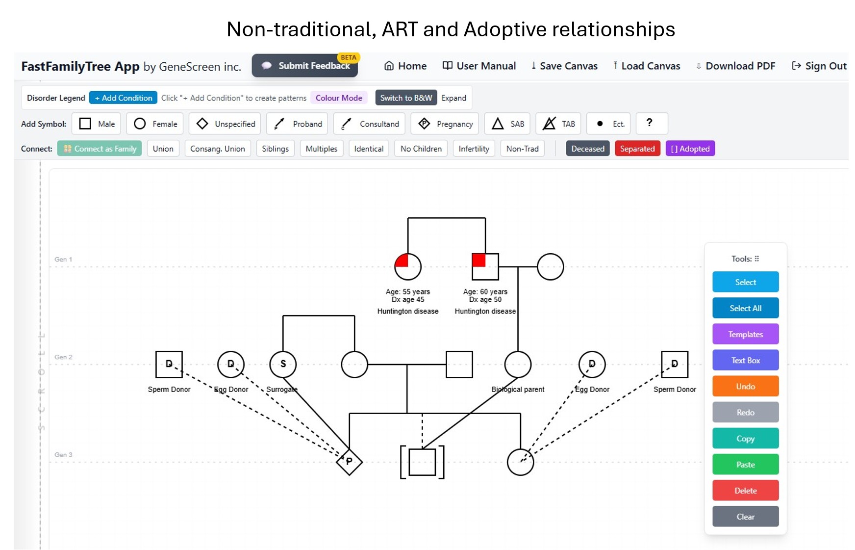Choose the Union connection
The width and height of the screenshot is (855, 550).
(x=163, y=149)
